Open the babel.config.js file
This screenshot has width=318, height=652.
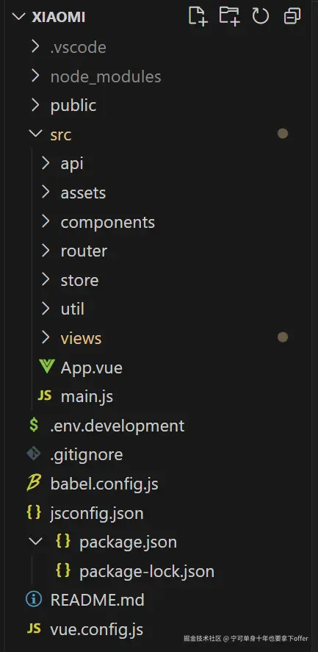104,484
